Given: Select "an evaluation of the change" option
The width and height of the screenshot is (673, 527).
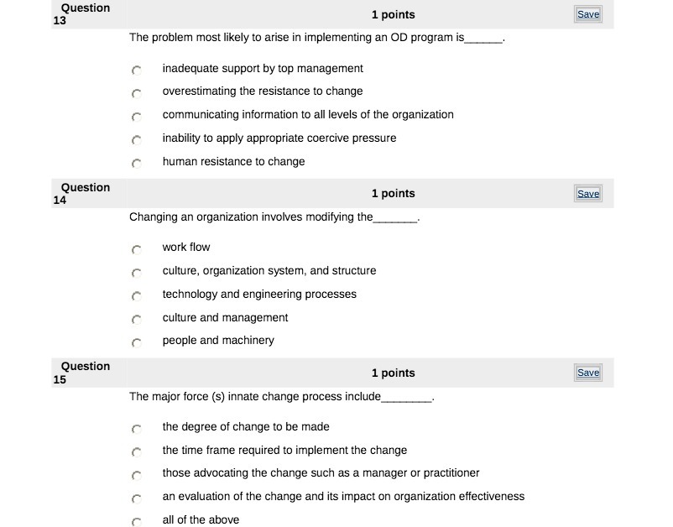Looking at the screenshot, I should pyautogui.click(x=137, y=498).
